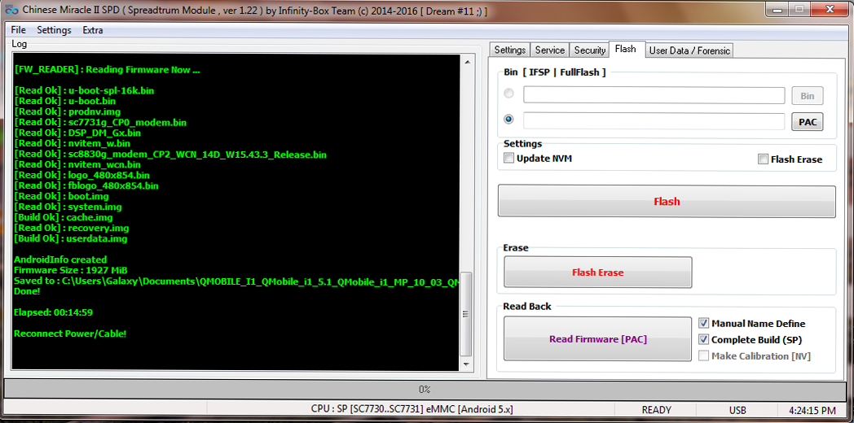Click the large Flash button

667,202
